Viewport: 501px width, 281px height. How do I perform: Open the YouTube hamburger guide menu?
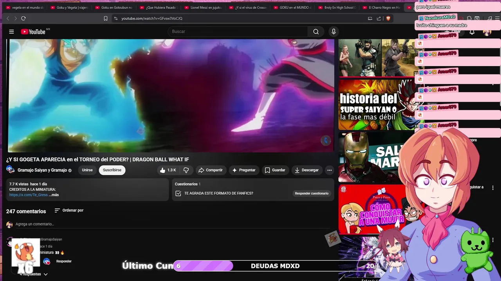click(x=11, y=32)
